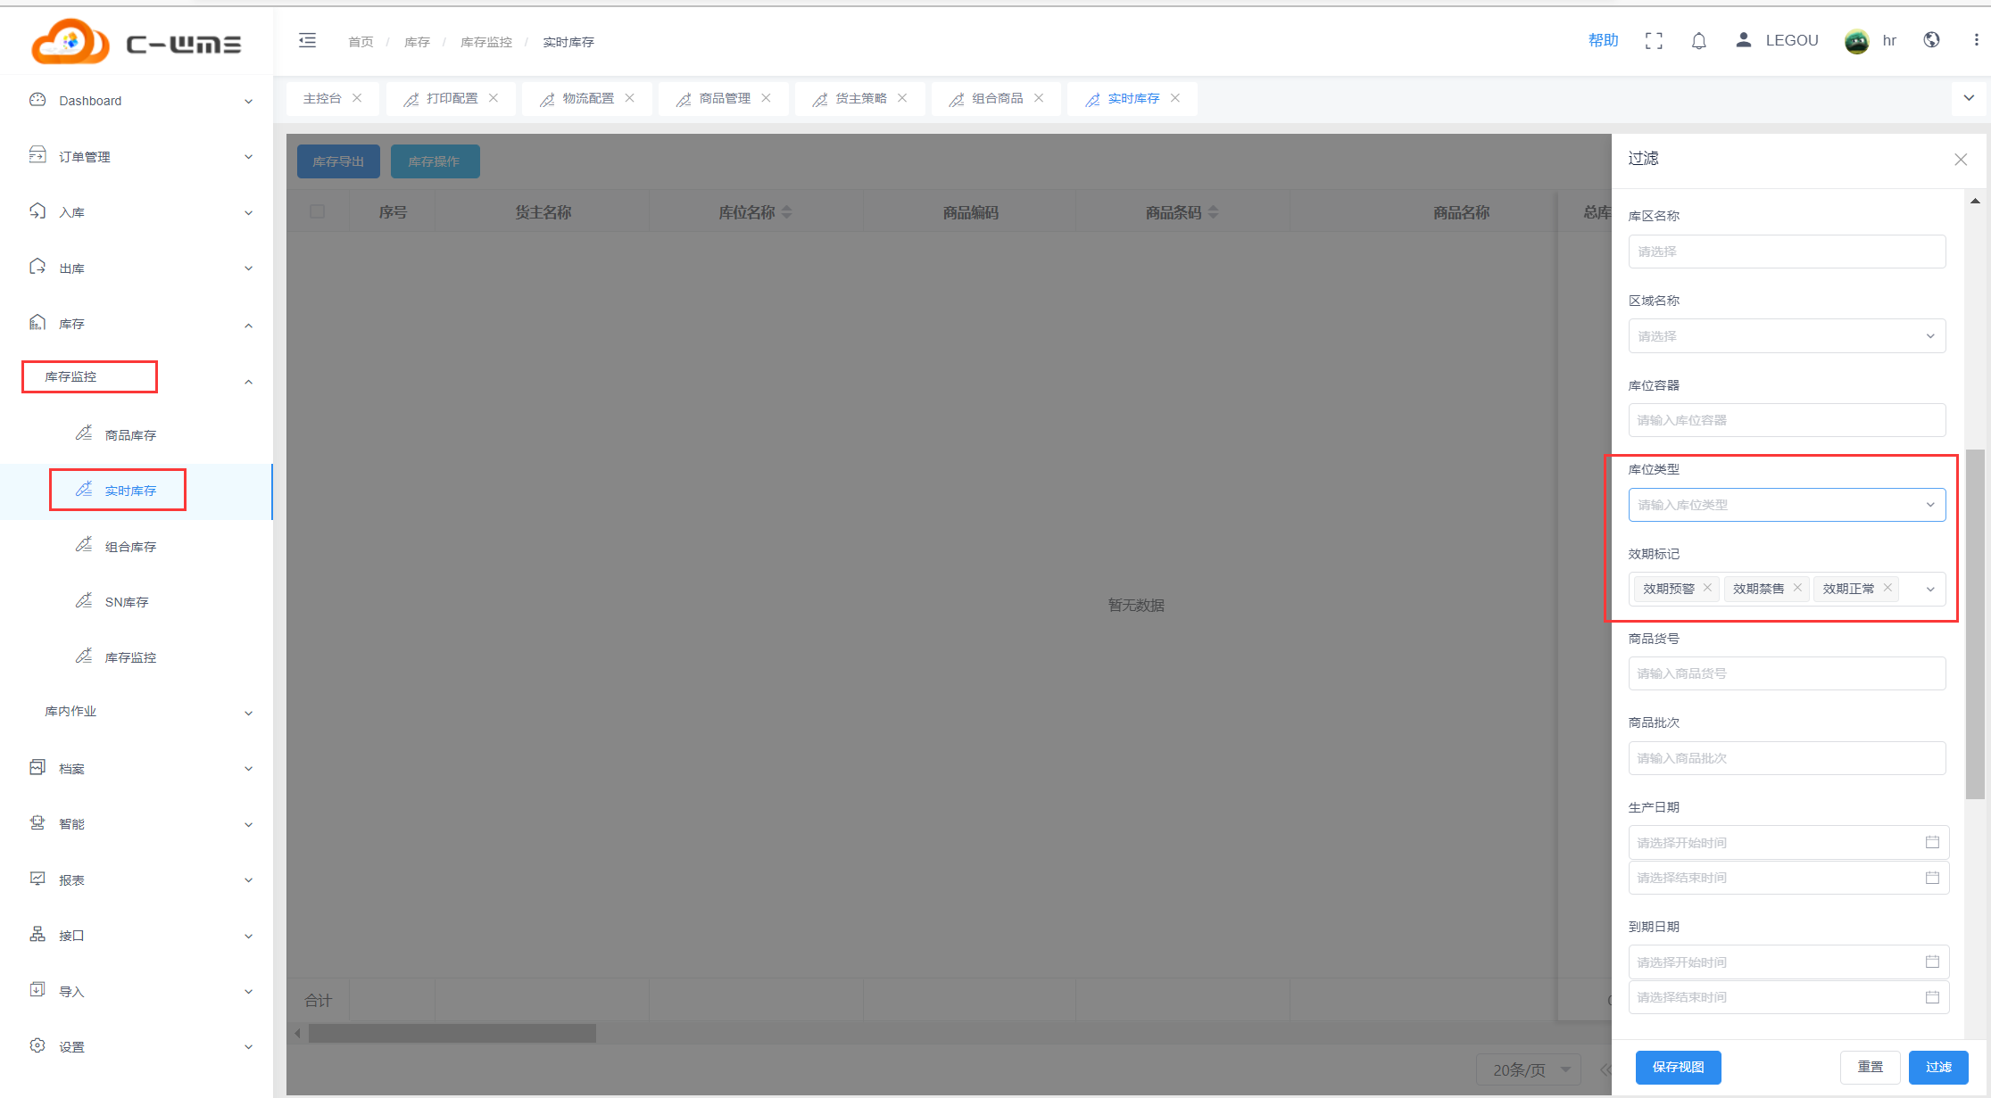Switch to the 物流配置 tab
The width and height of the screenshot is (1991, 1098).
coord(588,98)
